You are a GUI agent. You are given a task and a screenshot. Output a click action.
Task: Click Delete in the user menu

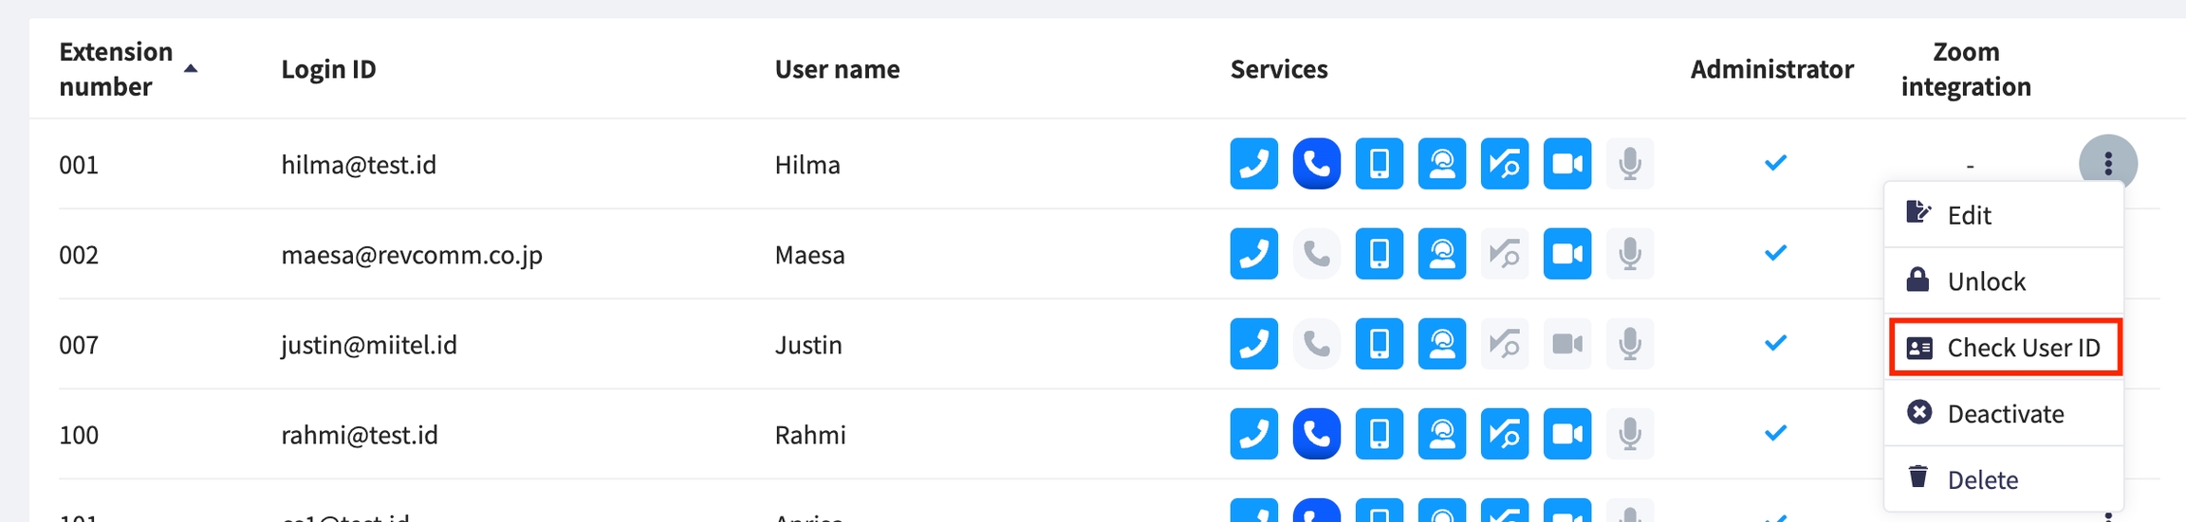tap(1982, 480)
